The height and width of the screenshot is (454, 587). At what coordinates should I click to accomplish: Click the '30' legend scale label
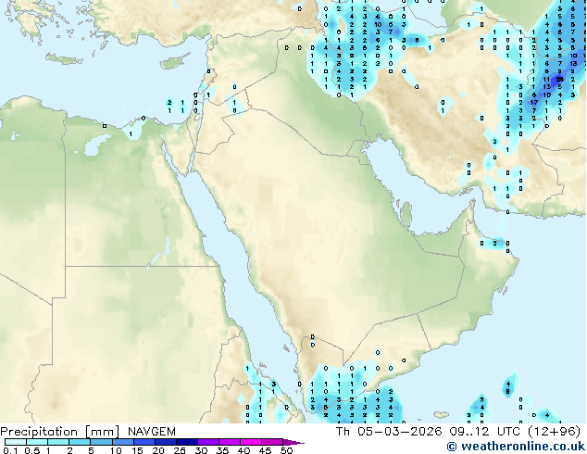201,450
